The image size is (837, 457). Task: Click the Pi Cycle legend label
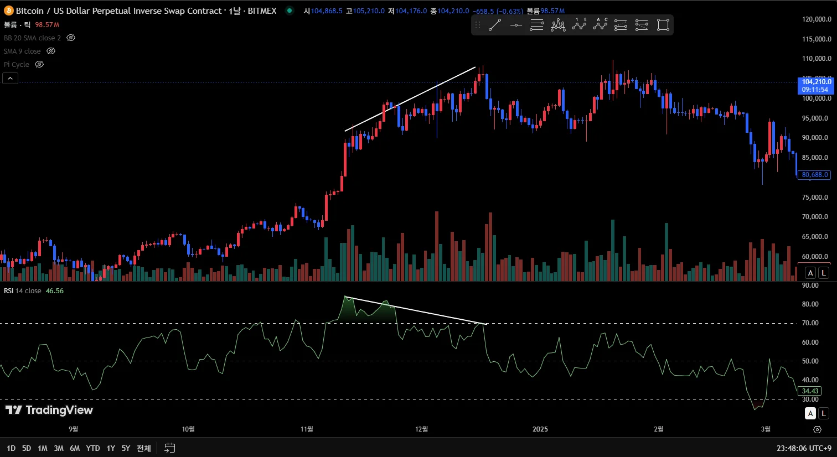17,64
